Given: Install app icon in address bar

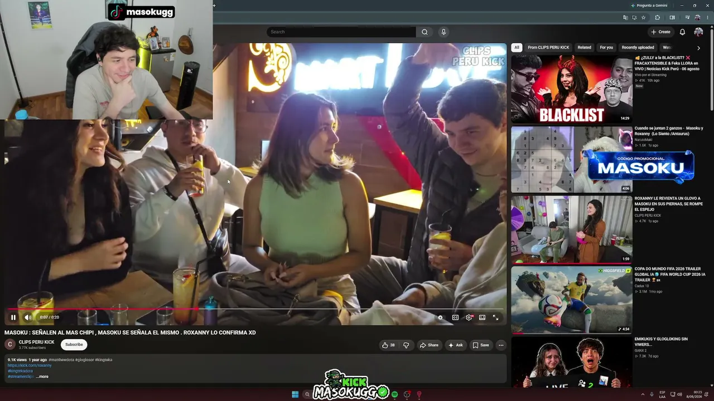Looking at the screenshot, I should click(634, 18).
